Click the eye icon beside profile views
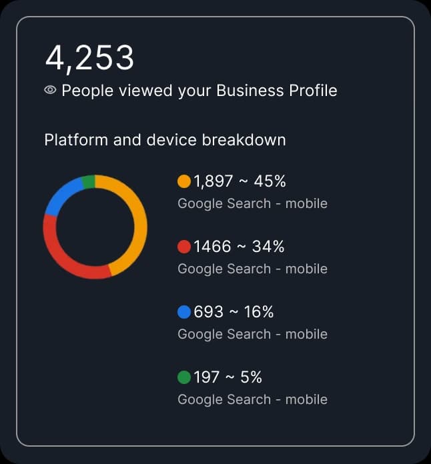Screen dimensions: 431x464 50,91
